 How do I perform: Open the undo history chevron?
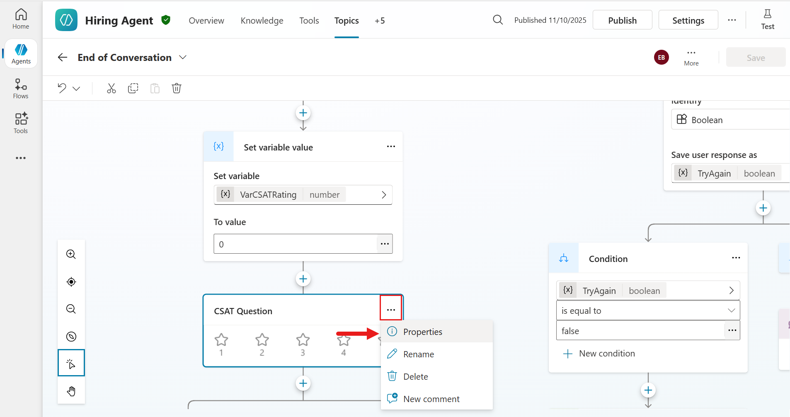[76, 88]
